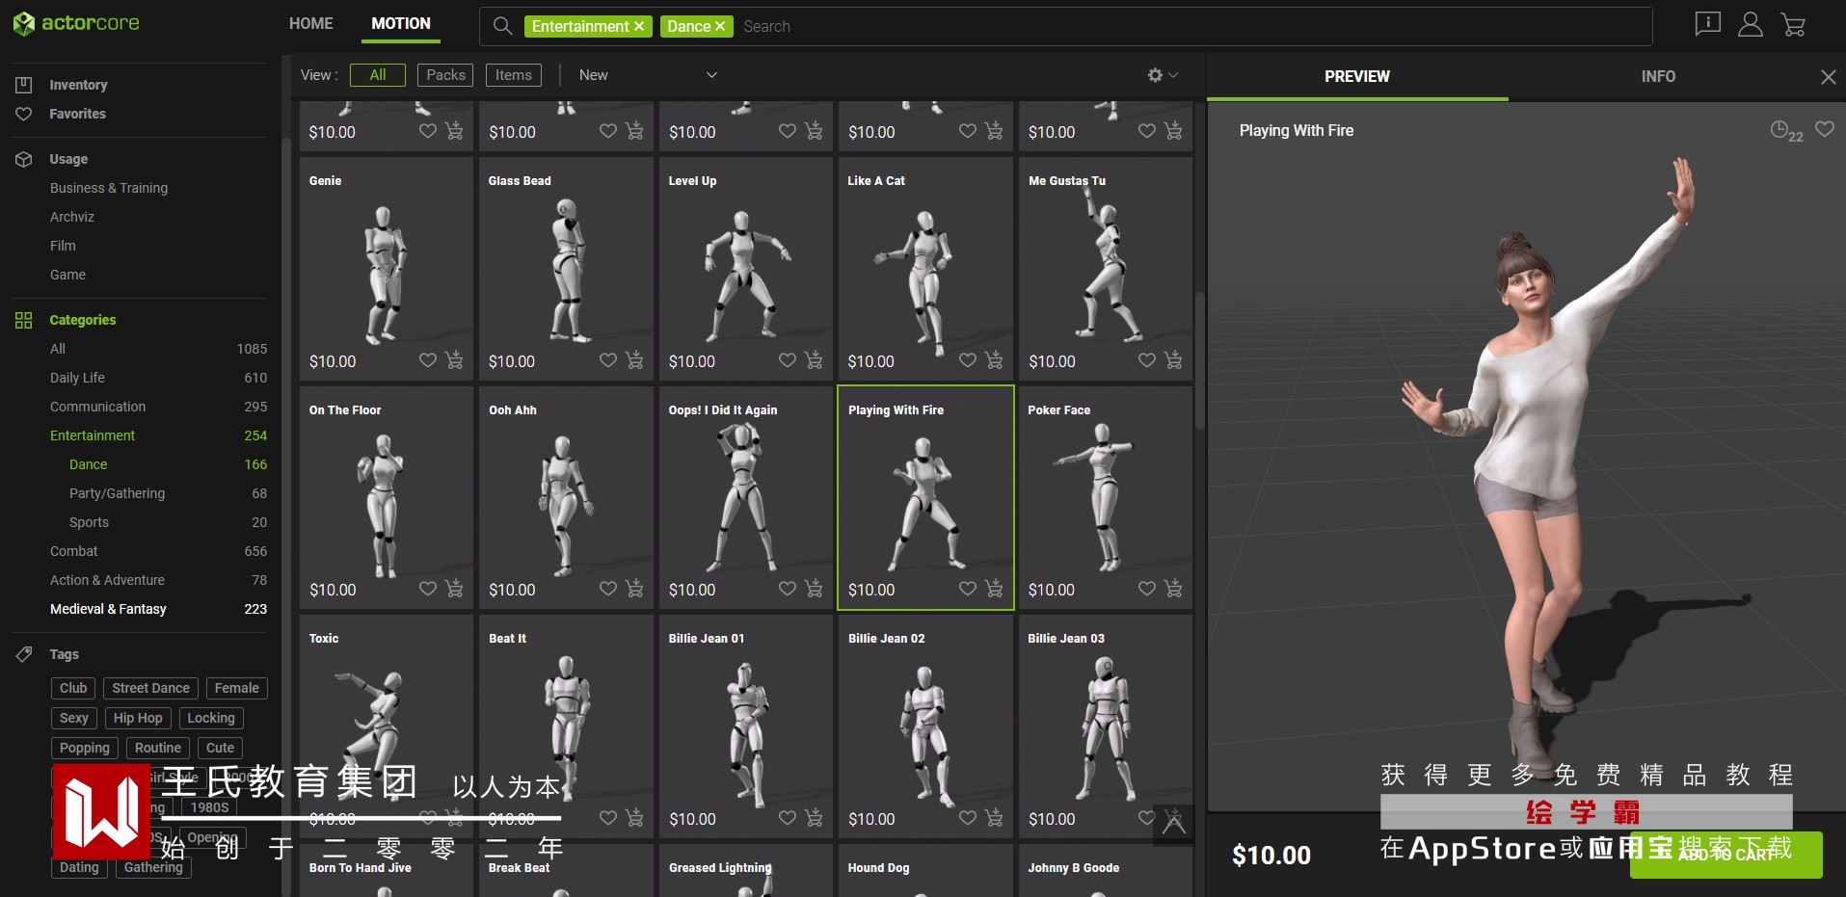Collapse the Tags section

tap(64, 654)
